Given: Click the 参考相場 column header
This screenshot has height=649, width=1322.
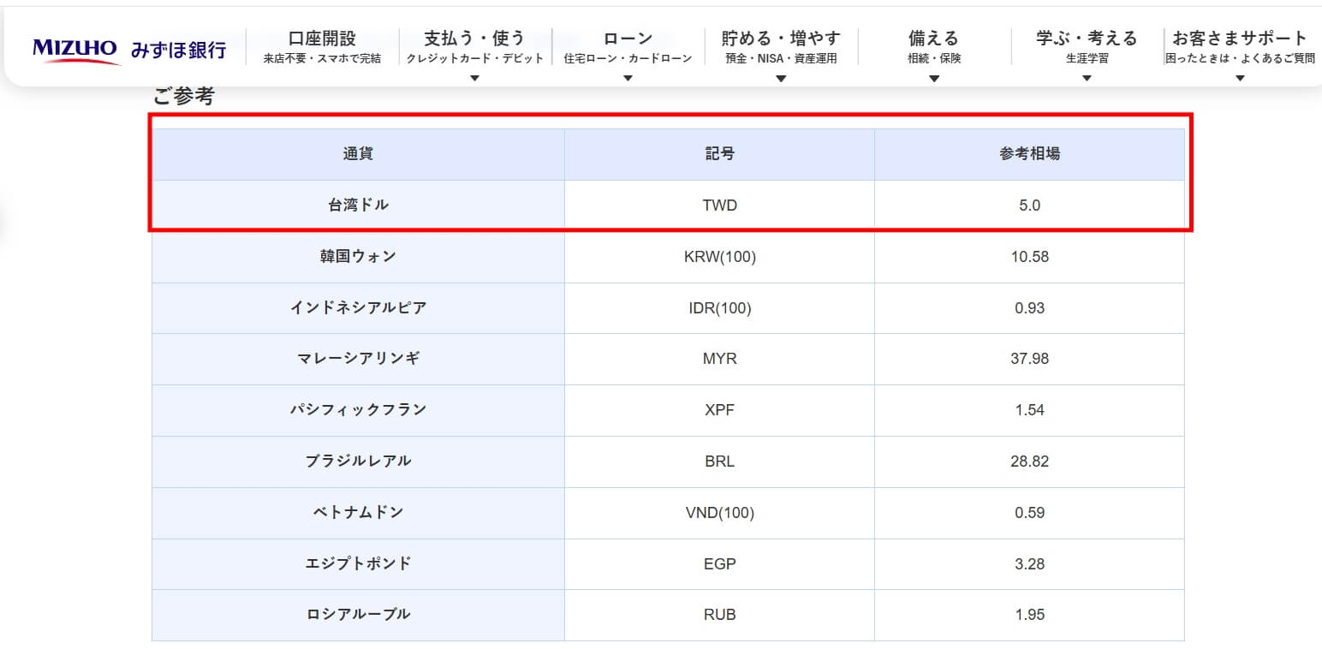Looking at the screenshot, I should [1029, 154].
